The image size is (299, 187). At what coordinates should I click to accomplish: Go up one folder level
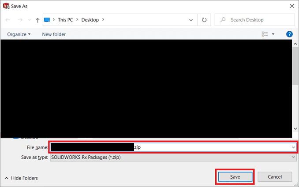[37, 20]
